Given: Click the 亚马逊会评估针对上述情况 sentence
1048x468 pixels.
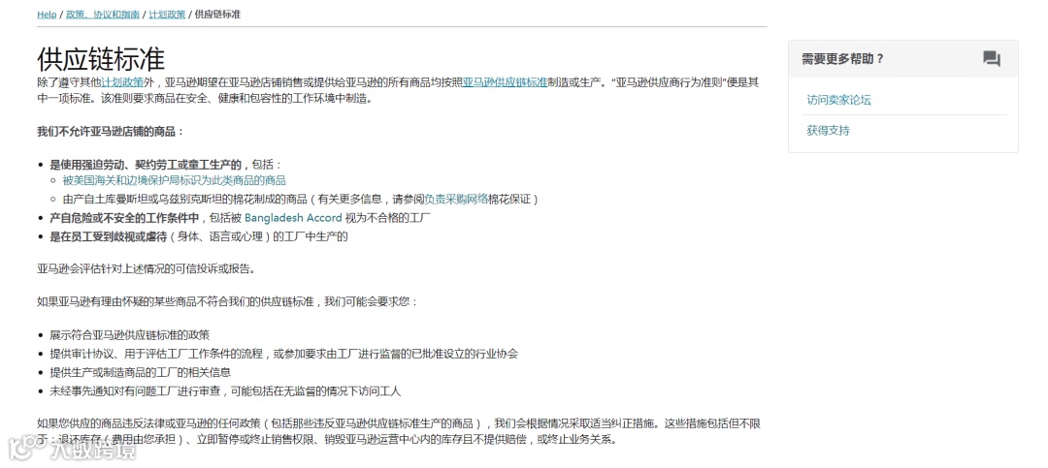Looking at the screenshot, I should click(x=147, y=269).
